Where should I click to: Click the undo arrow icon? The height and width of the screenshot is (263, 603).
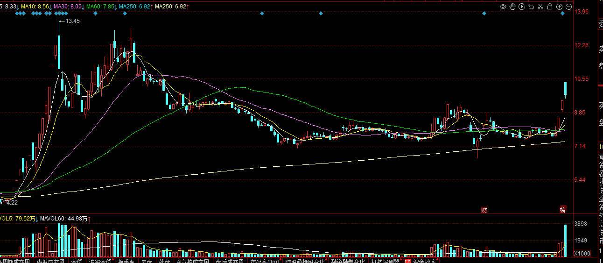tap(531, 7)
